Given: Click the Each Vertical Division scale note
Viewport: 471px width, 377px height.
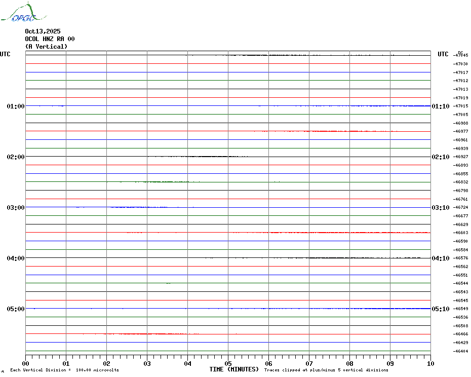Looking at the screenshot, I should pos(64,370).
